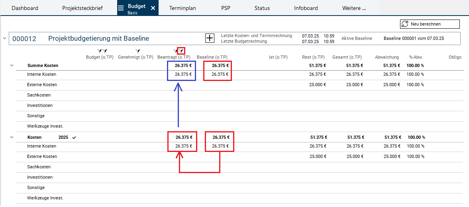This screenshot has height=207, width=469.
Task: Collapse the Summe Kosten section
Action: pos(12,65)
